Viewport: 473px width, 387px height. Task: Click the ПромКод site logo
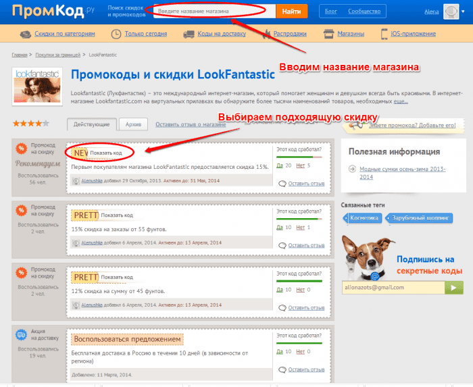tap(53, 11)
